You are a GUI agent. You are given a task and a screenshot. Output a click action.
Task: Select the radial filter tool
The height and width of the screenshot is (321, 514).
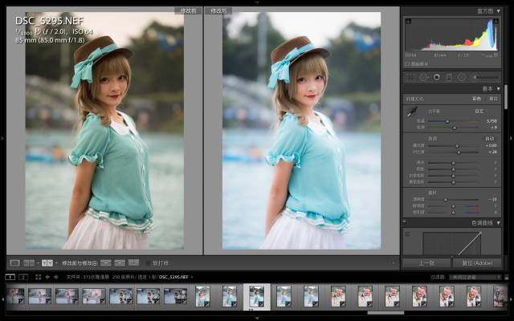462,77
